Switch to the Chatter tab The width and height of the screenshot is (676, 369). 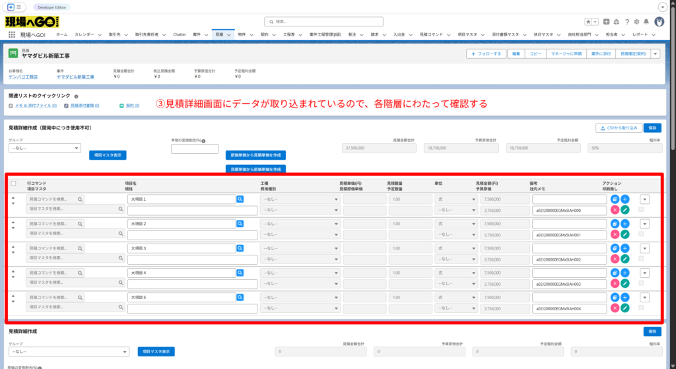179,34
